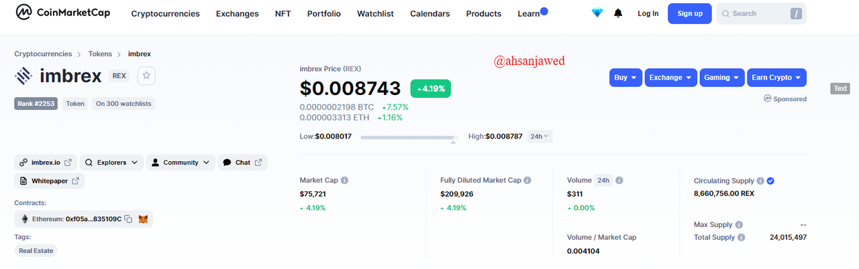Expand the Community dropdown
Viewport: 859px width, 269px height.
181,163
